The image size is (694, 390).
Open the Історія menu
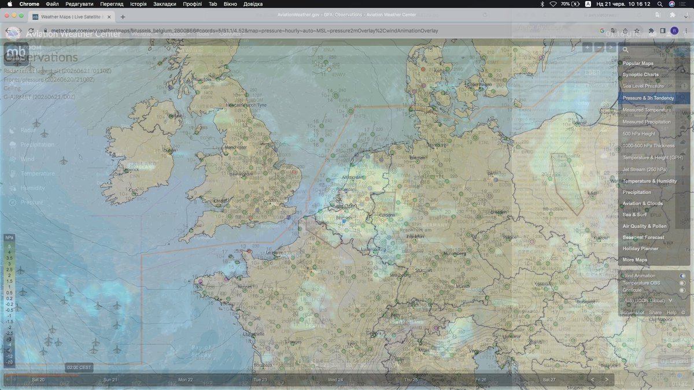coord(138,3)
